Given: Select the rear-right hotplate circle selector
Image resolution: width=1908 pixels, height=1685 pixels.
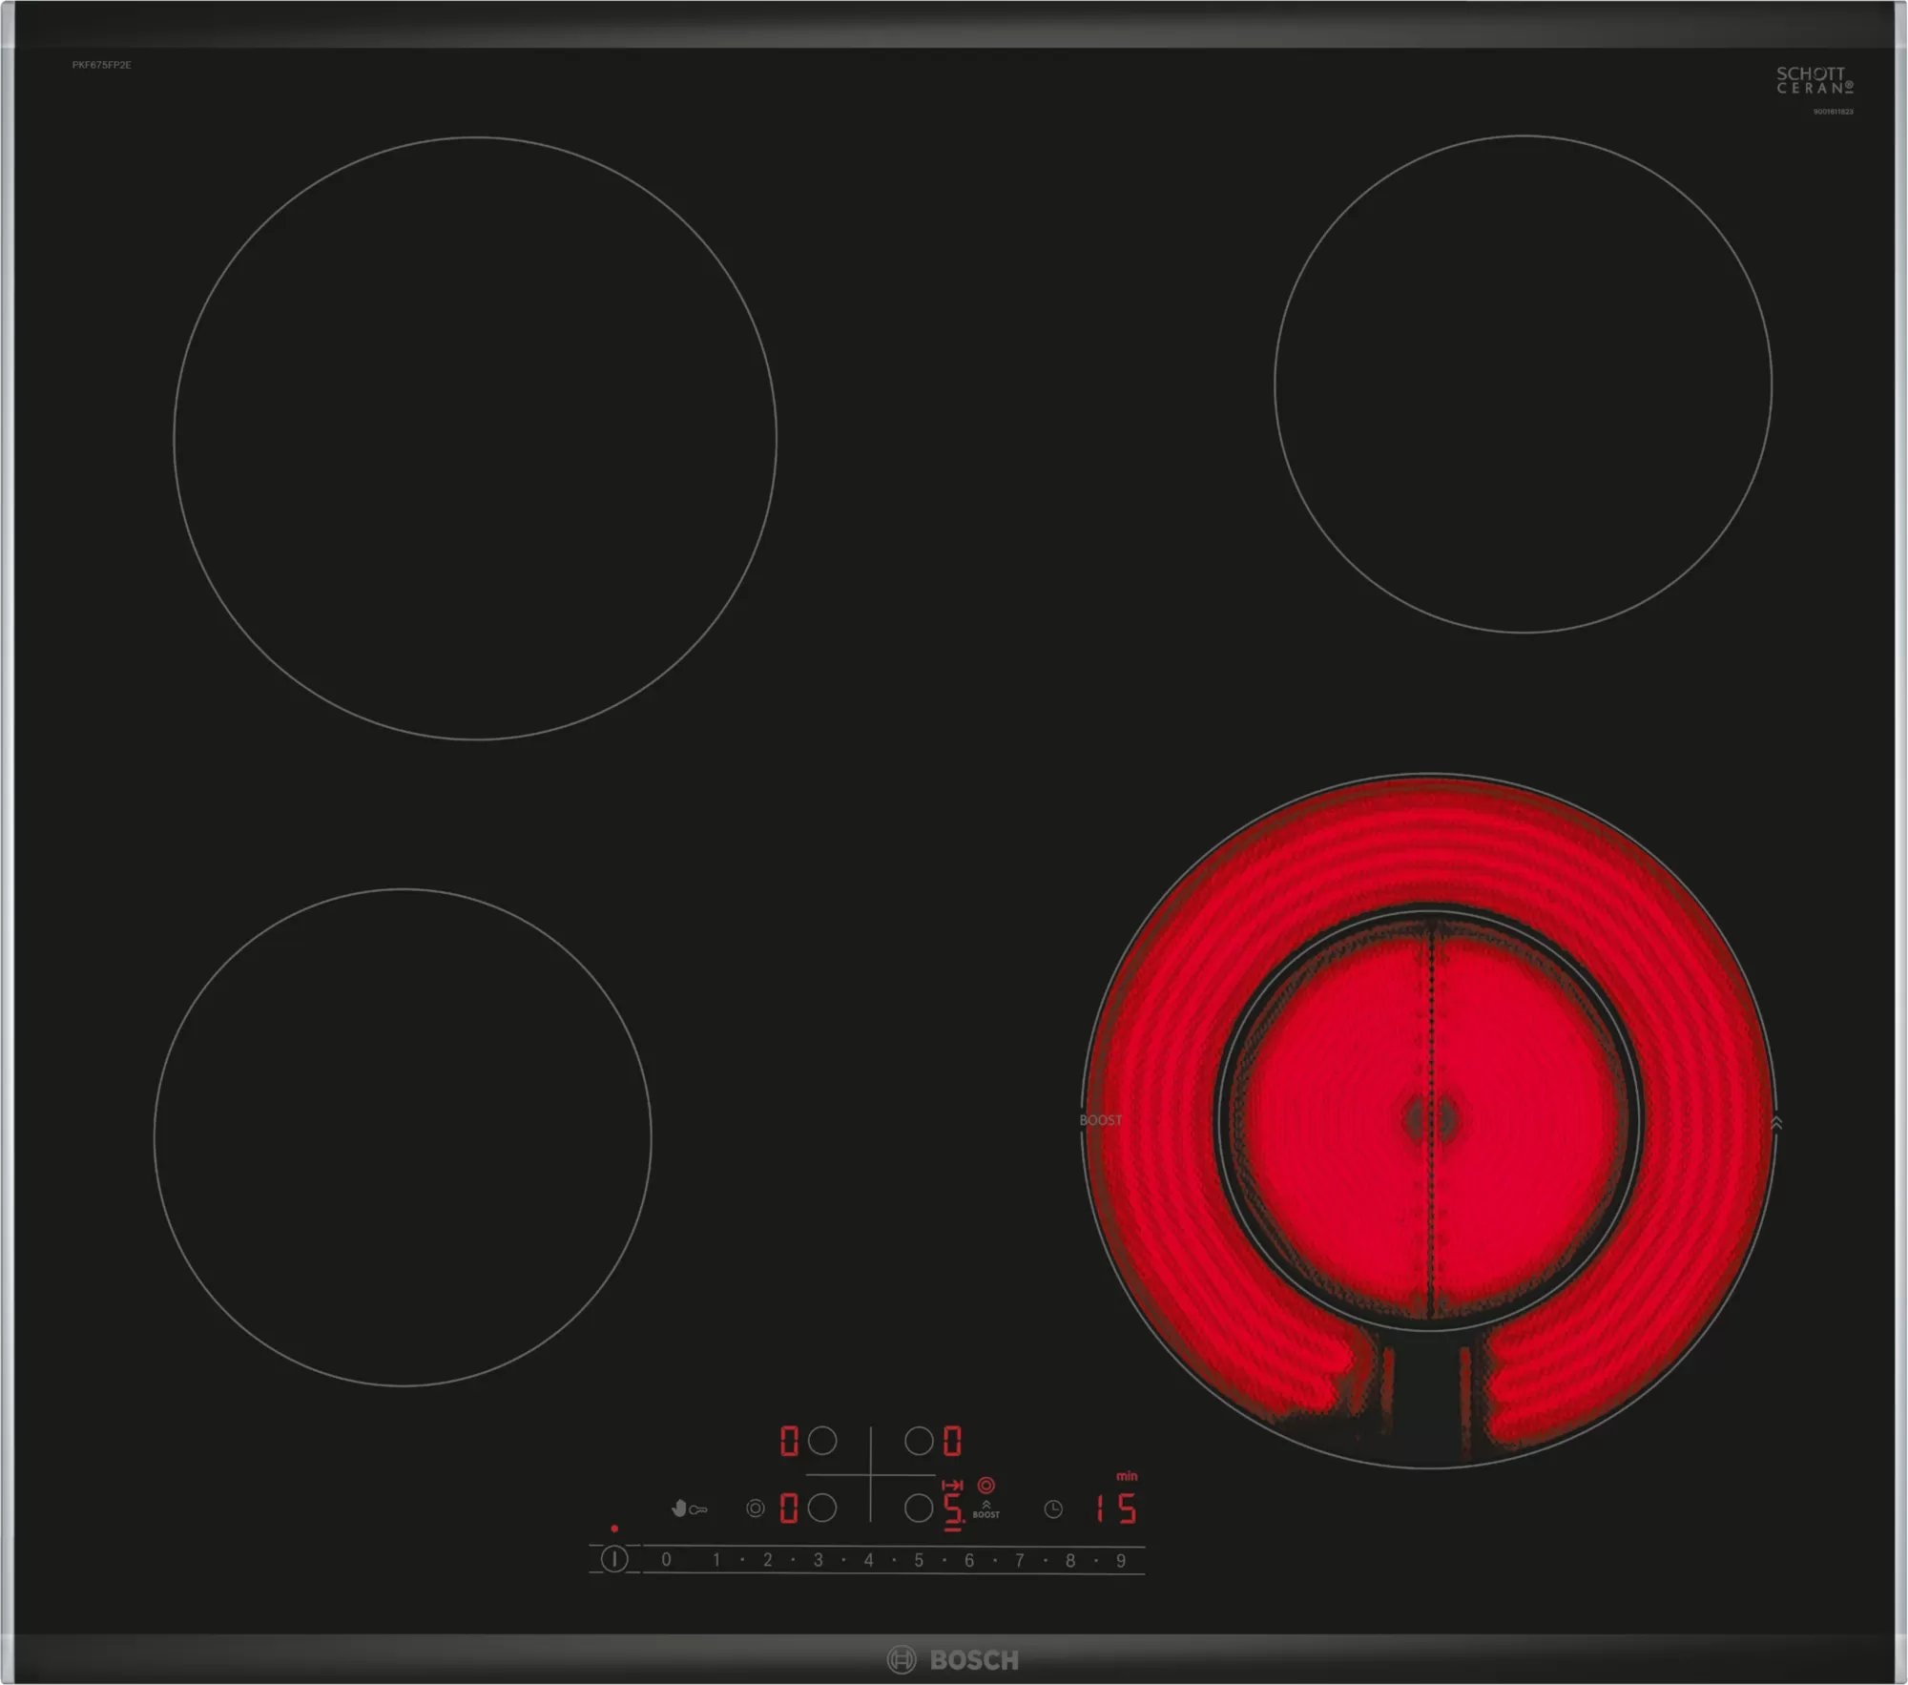Looking at the screenshot, I should coord(918,1440).
